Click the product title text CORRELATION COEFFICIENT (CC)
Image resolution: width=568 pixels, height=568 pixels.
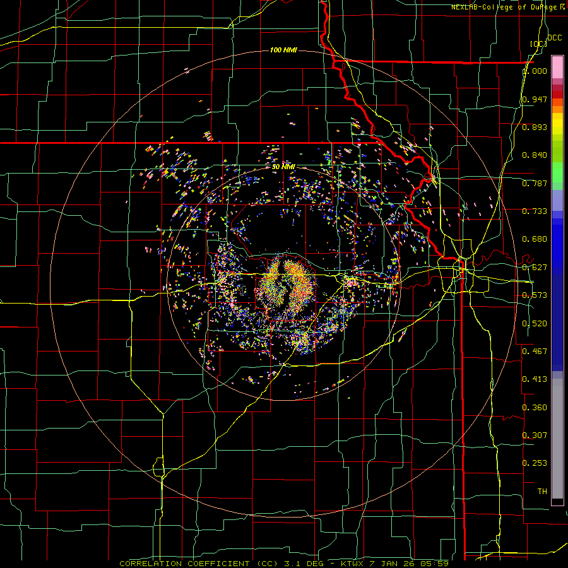click(x=199, y=564)
